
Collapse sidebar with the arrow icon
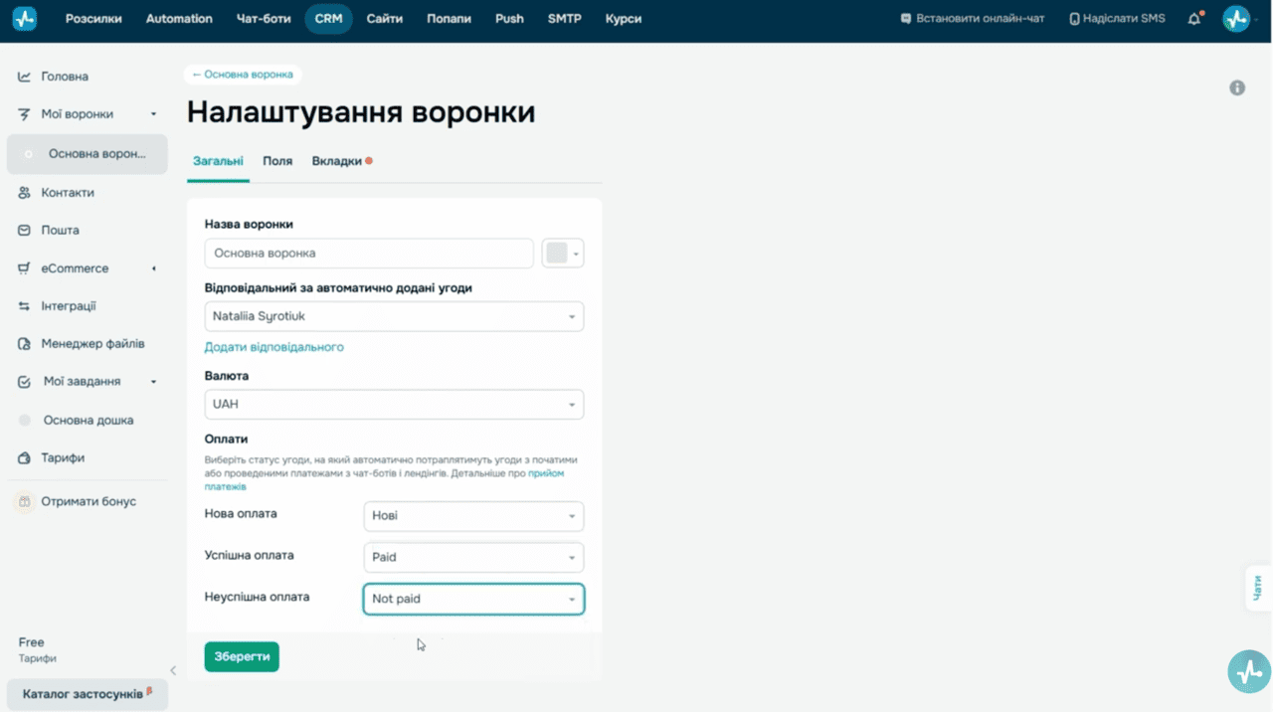coord(173,670)
